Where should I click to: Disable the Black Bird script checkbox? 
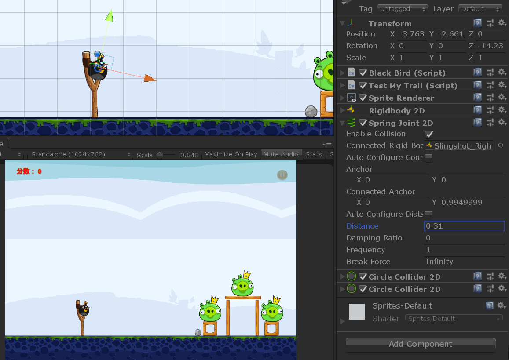pyautogui.click(x=363, y=73)
